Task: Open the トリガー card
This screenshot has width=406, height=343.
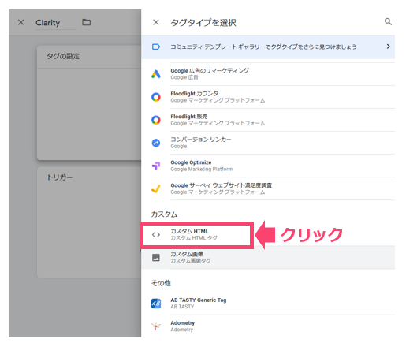Action: click(x=89, y=222)
